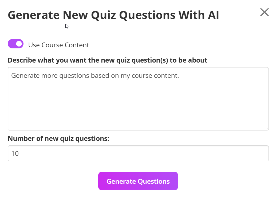Click the Use Course Content label

tap(58, 45)
